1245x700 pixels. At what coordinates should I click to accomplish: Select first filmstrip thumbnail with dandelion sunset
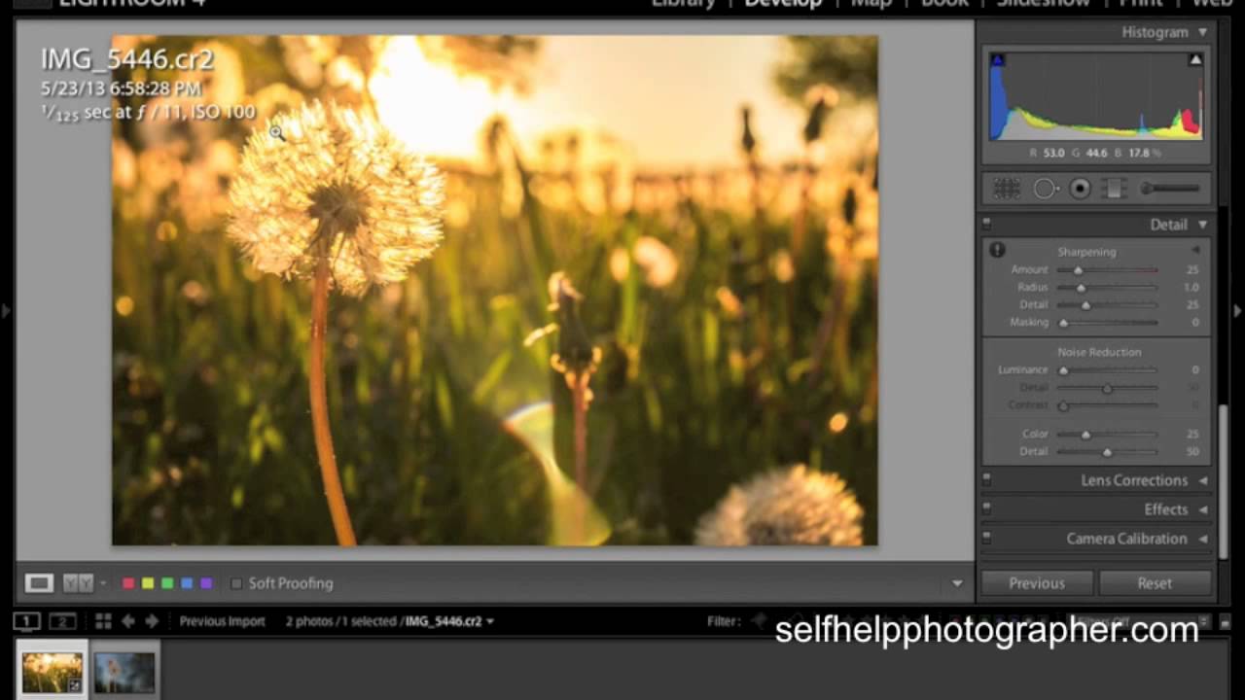tap(53, 673)
